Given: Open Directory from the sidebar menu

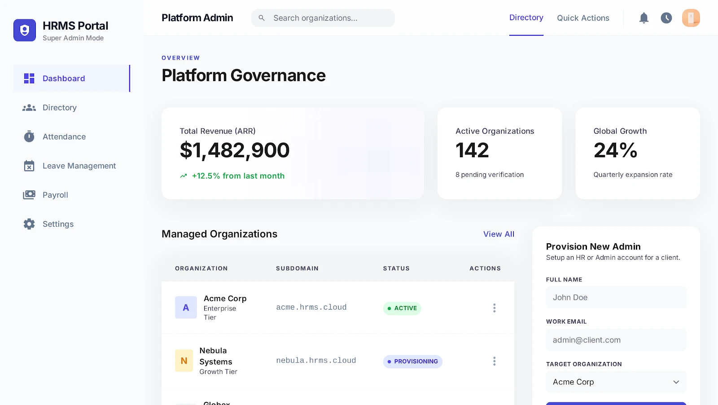Looking at the screenshot, I should coord(60,108).
